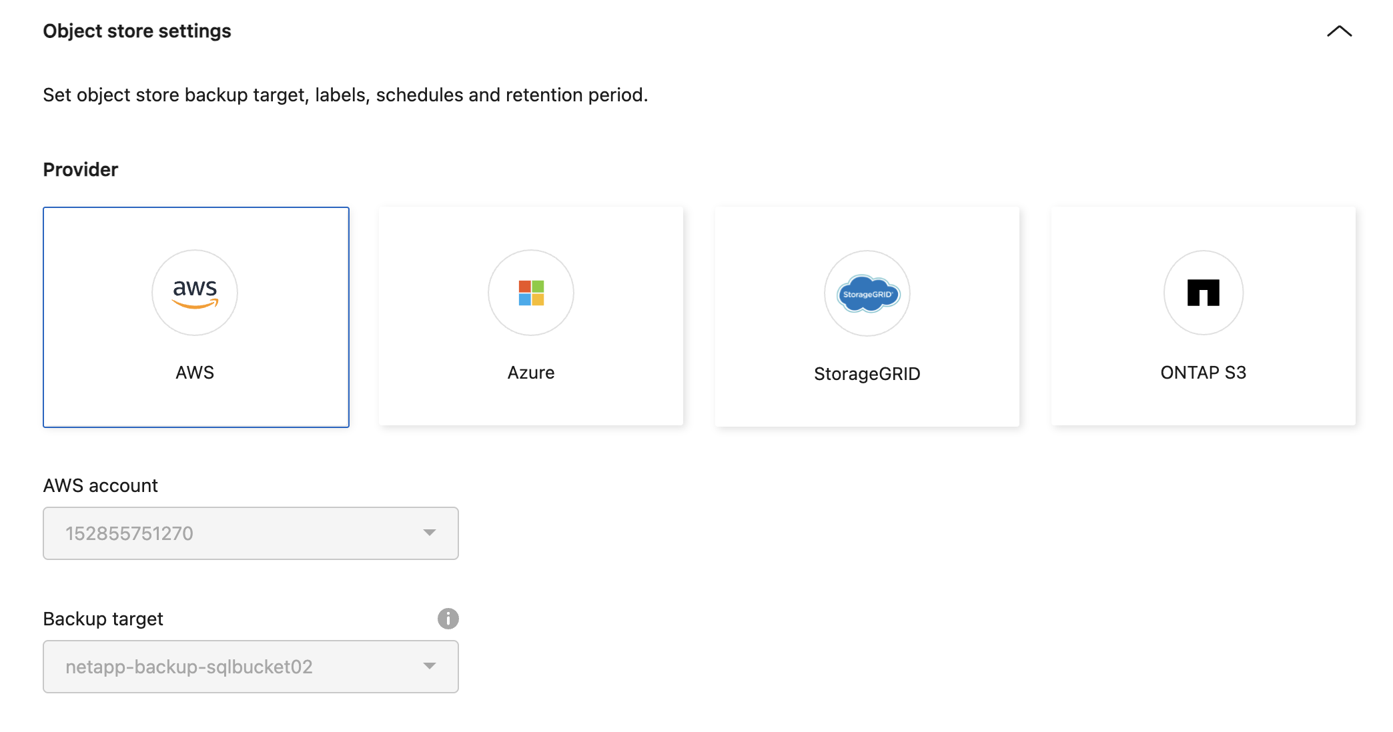The image size is (1393, 732).
Task: Select the StorageGRID cloud logo icon
Action: tap(867, 293)
